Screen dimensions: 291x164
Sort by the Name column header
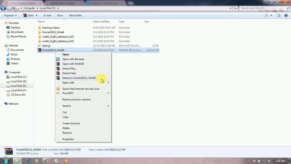point(41,21)
